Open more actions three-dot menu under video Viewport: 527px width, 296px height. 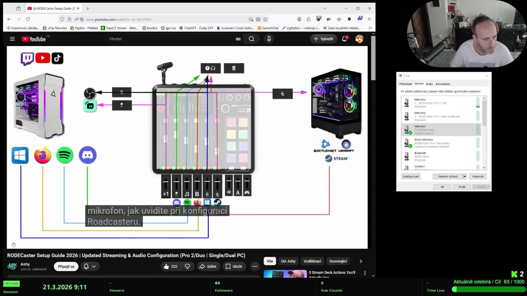coord(254,266)
